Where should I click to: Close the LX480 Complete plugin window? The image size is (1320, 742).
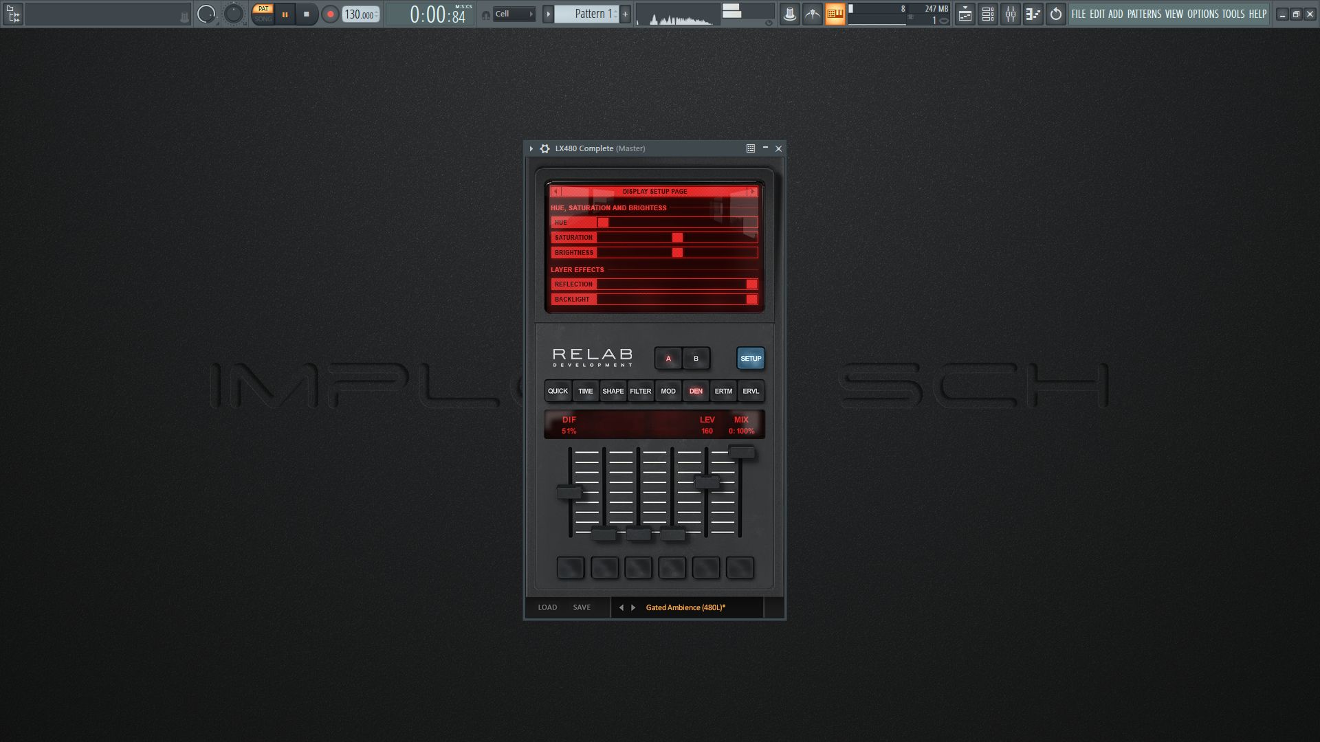[778, 148]
